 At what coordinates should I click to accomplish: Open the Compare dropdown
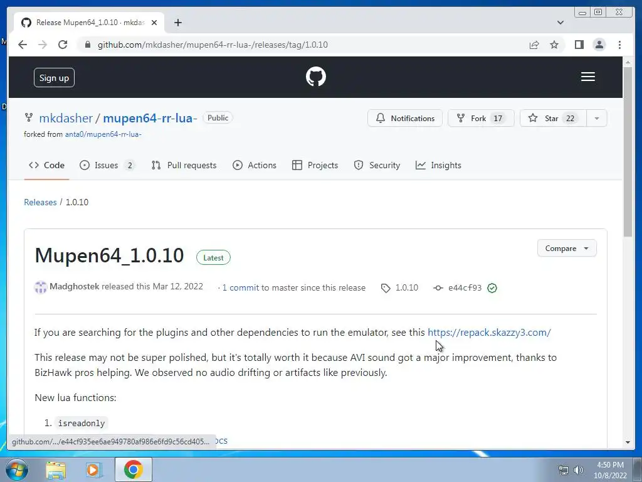tap(567, 249)
